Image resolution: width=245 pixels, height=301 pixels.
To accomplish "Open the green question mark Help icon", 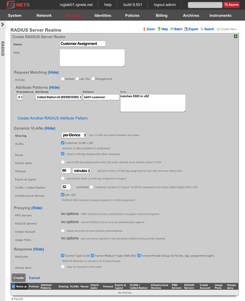I will 159,29.
